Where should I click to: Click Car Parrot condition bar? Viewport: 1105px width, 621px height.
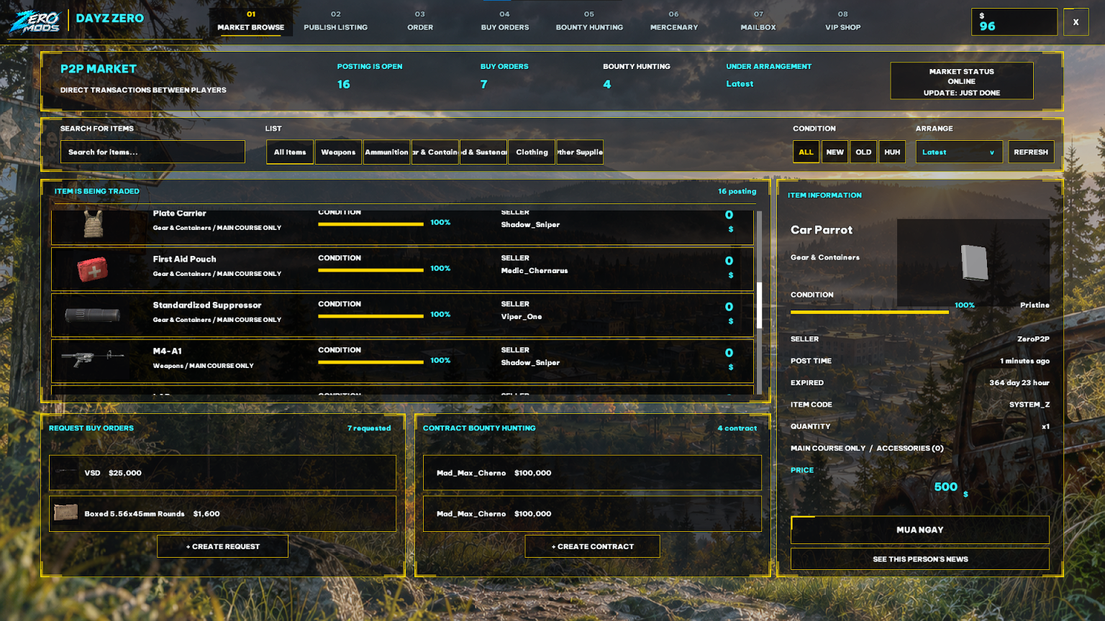click(869, 312)
